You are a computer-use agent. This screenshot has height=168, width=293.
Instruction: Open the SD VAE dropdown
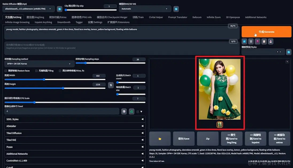(x=145, y=9)
